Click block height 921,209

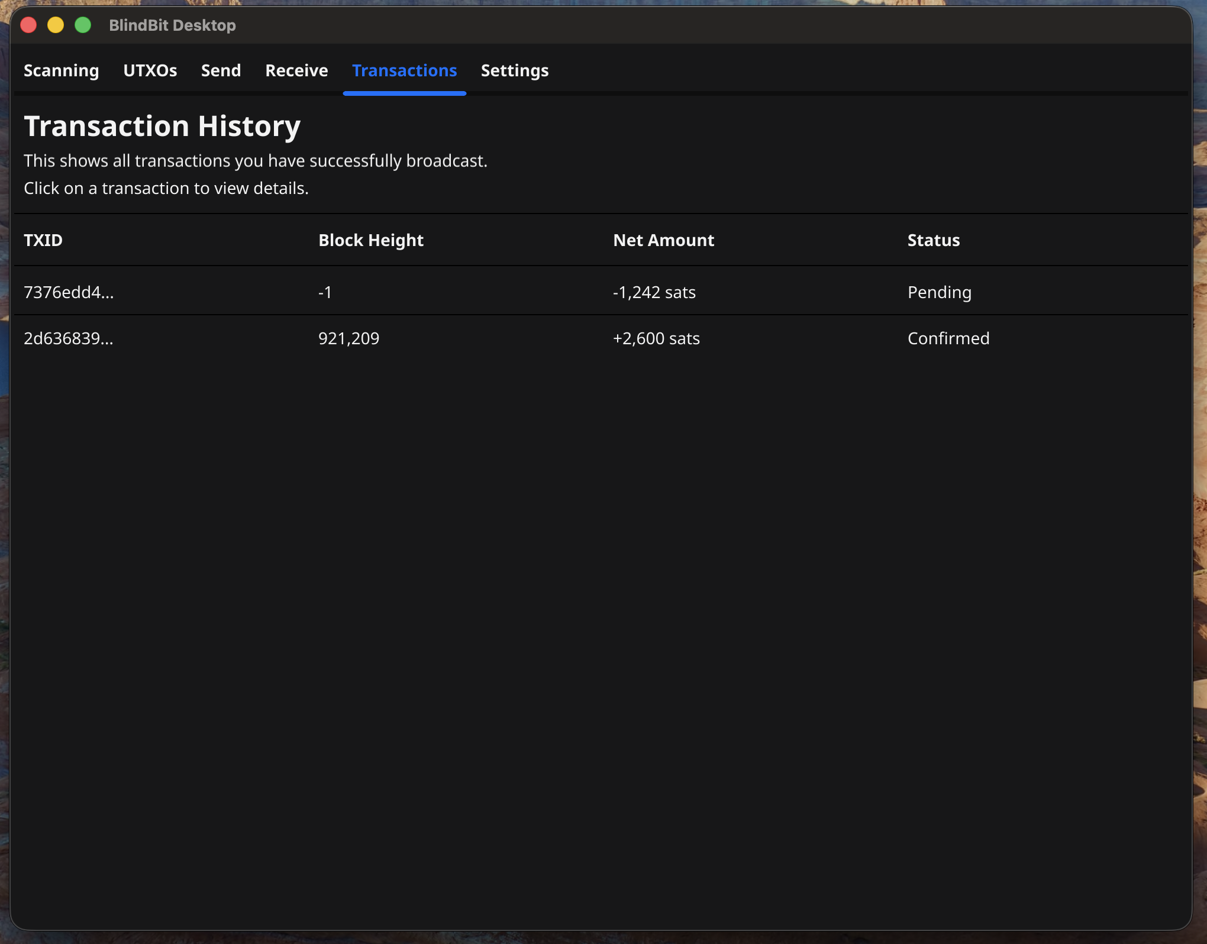pos(348,338)
